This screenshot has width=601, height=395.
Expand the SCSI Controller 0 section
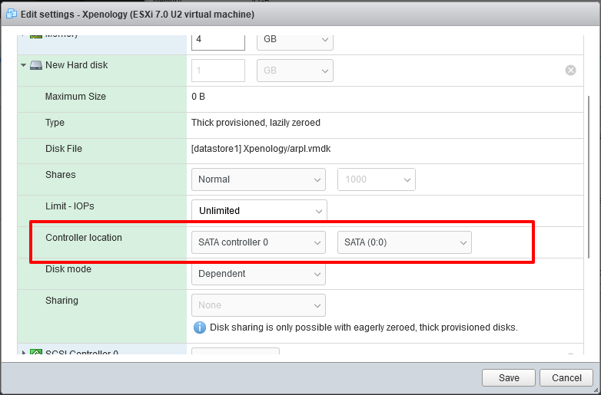(24, 354)
